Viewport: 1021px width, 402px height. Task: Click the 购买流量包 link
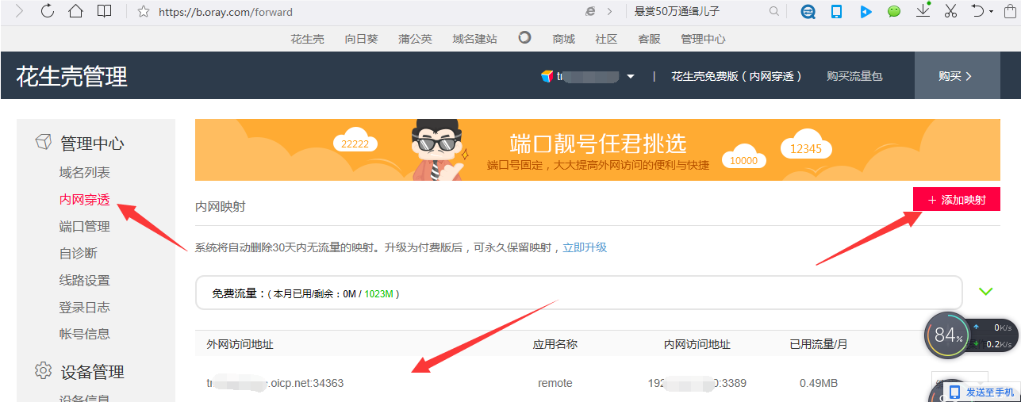(854, 76)
